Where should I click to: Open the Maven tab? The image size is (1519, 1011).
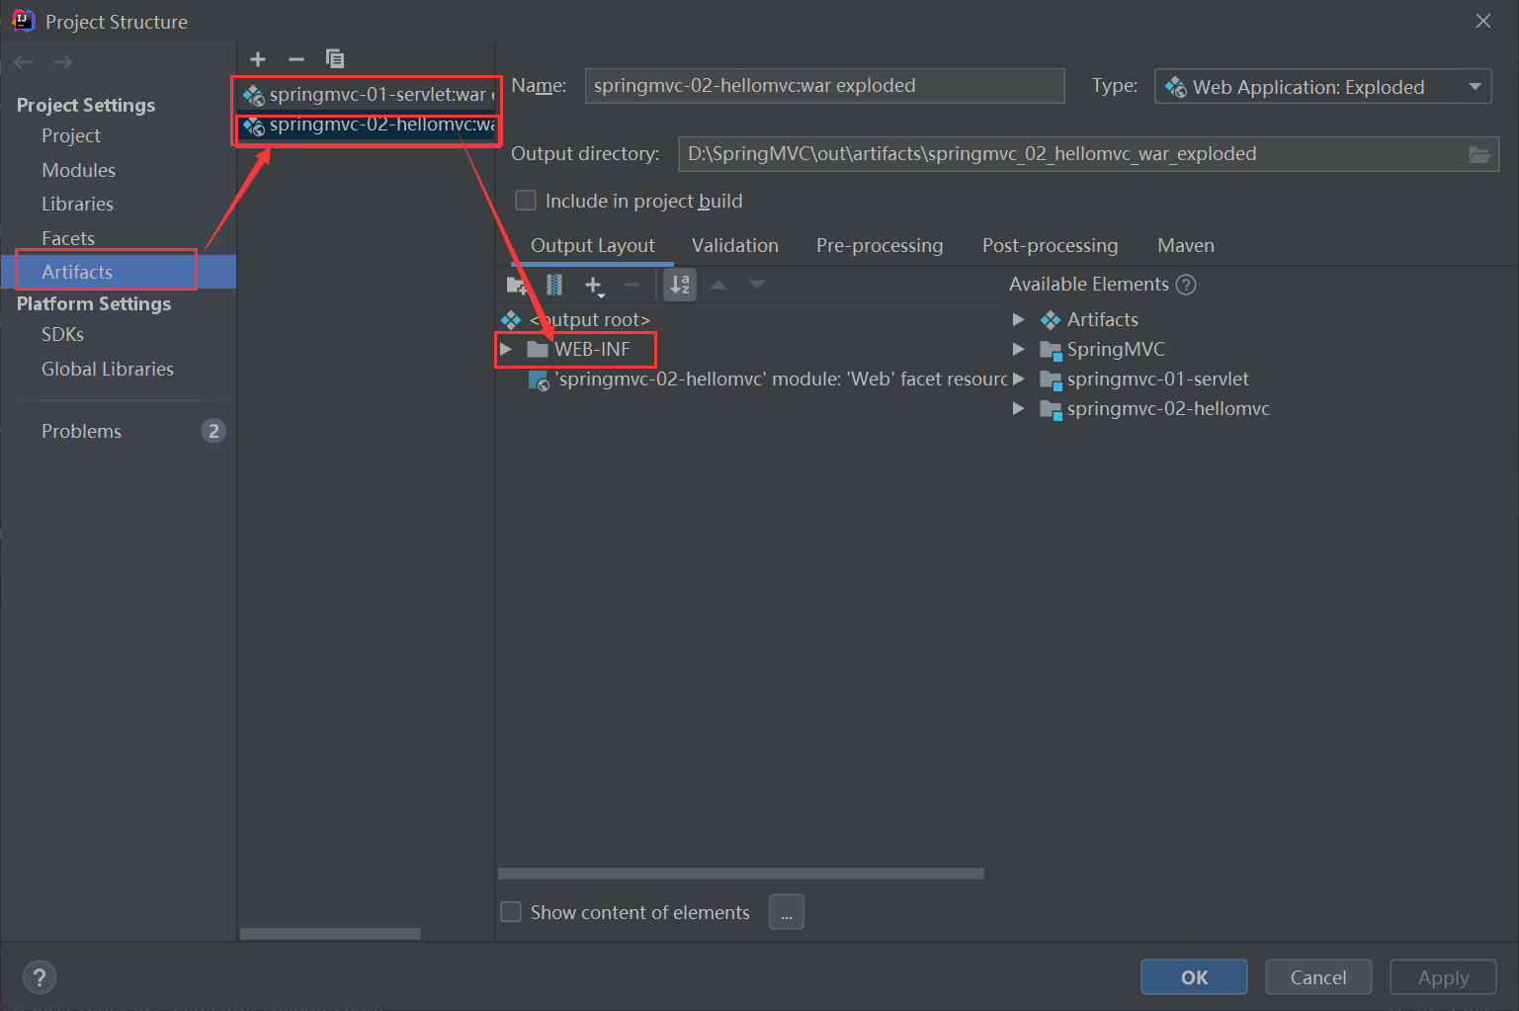[x=1186, y=245]
